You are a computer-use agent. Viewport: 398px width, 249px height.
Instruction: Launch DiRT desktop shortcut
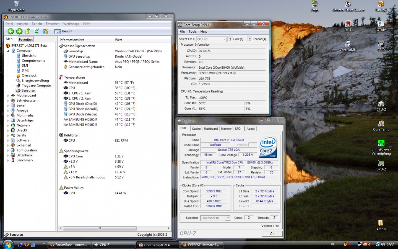coord(348,26)
